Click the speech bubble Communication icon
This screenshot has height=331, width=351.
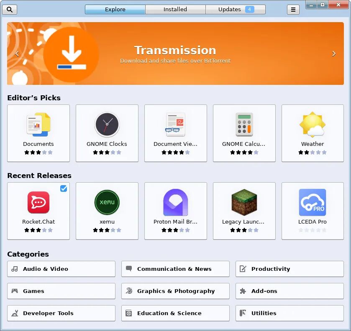pyautogui.click(x=129, y=268)
